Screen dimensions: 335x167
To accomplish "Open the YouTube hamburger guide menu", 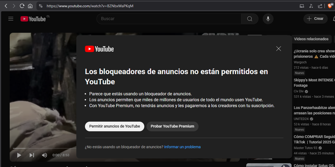I will (11, 19).
